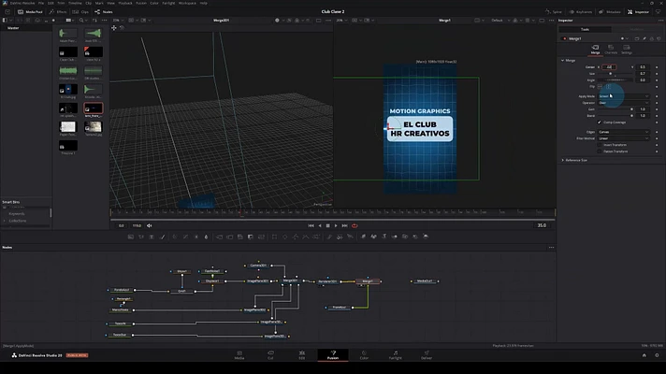Open Operator dropdown

pyautogui.click(x=624, y=103)
